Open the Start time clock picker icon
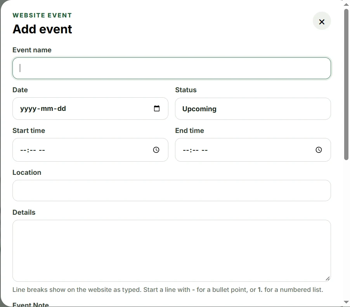The height and width of the screenshot is (307, 350). coord(156,150)
